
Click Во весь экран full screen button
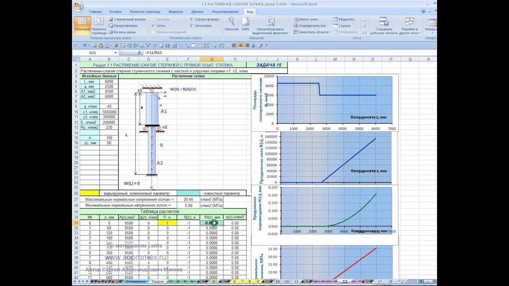click(122, 32)
